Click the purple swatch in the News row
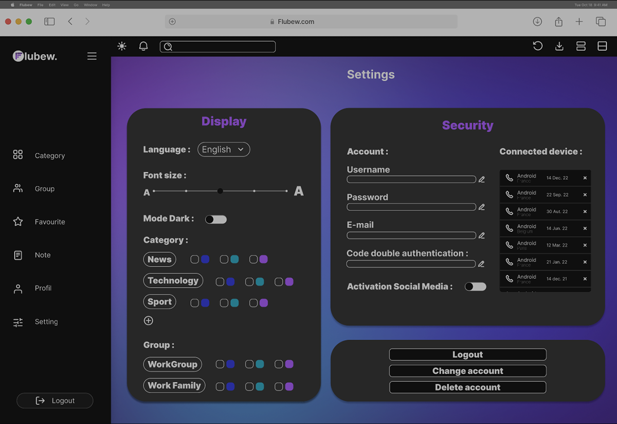Image resolution: width=617 pixels, height=424 pixels. (x=264, y=259)
